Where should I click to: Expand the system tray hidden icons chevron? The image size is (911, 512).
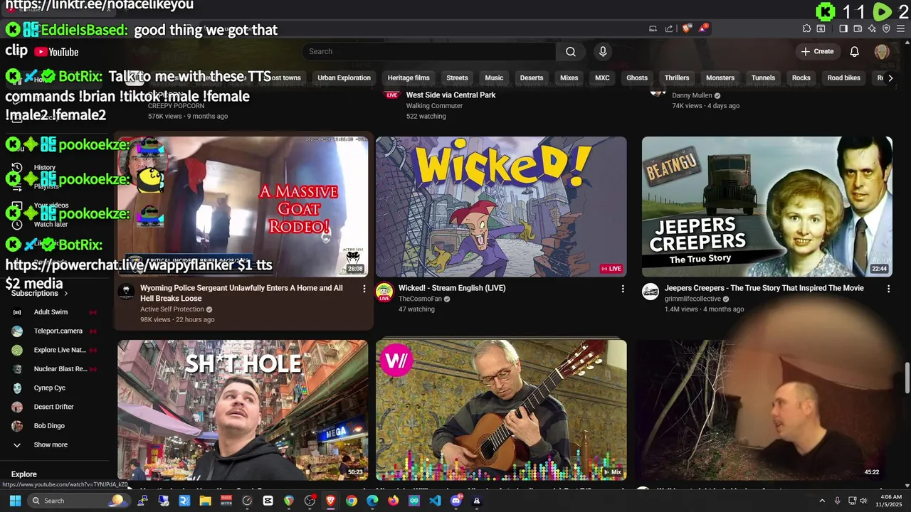[x=822, y=501]
